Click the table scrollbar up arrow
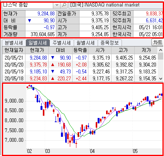 [161, 50]
